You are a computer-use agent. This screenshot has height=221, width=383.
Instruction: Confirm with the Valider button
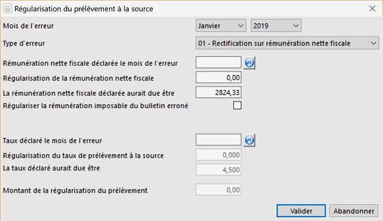pos(301,211)
